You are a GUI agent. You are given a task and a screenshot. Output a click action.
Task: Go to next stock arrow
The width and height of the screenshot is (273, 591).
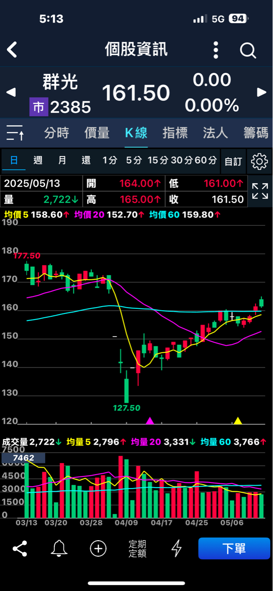click(262, 92)
